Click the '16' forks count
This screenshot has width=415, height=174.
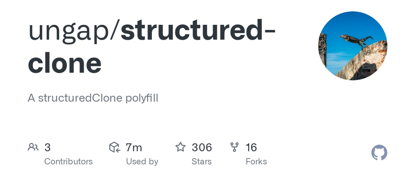251,147
